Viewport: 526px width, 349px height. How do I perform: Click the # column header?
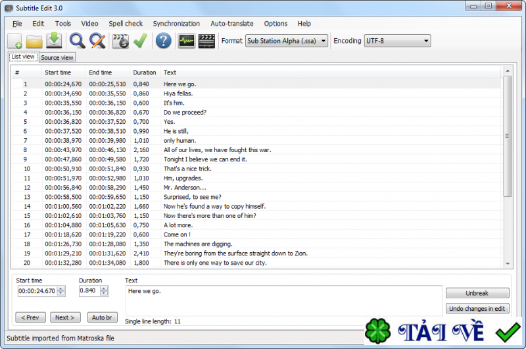[27, 72]
